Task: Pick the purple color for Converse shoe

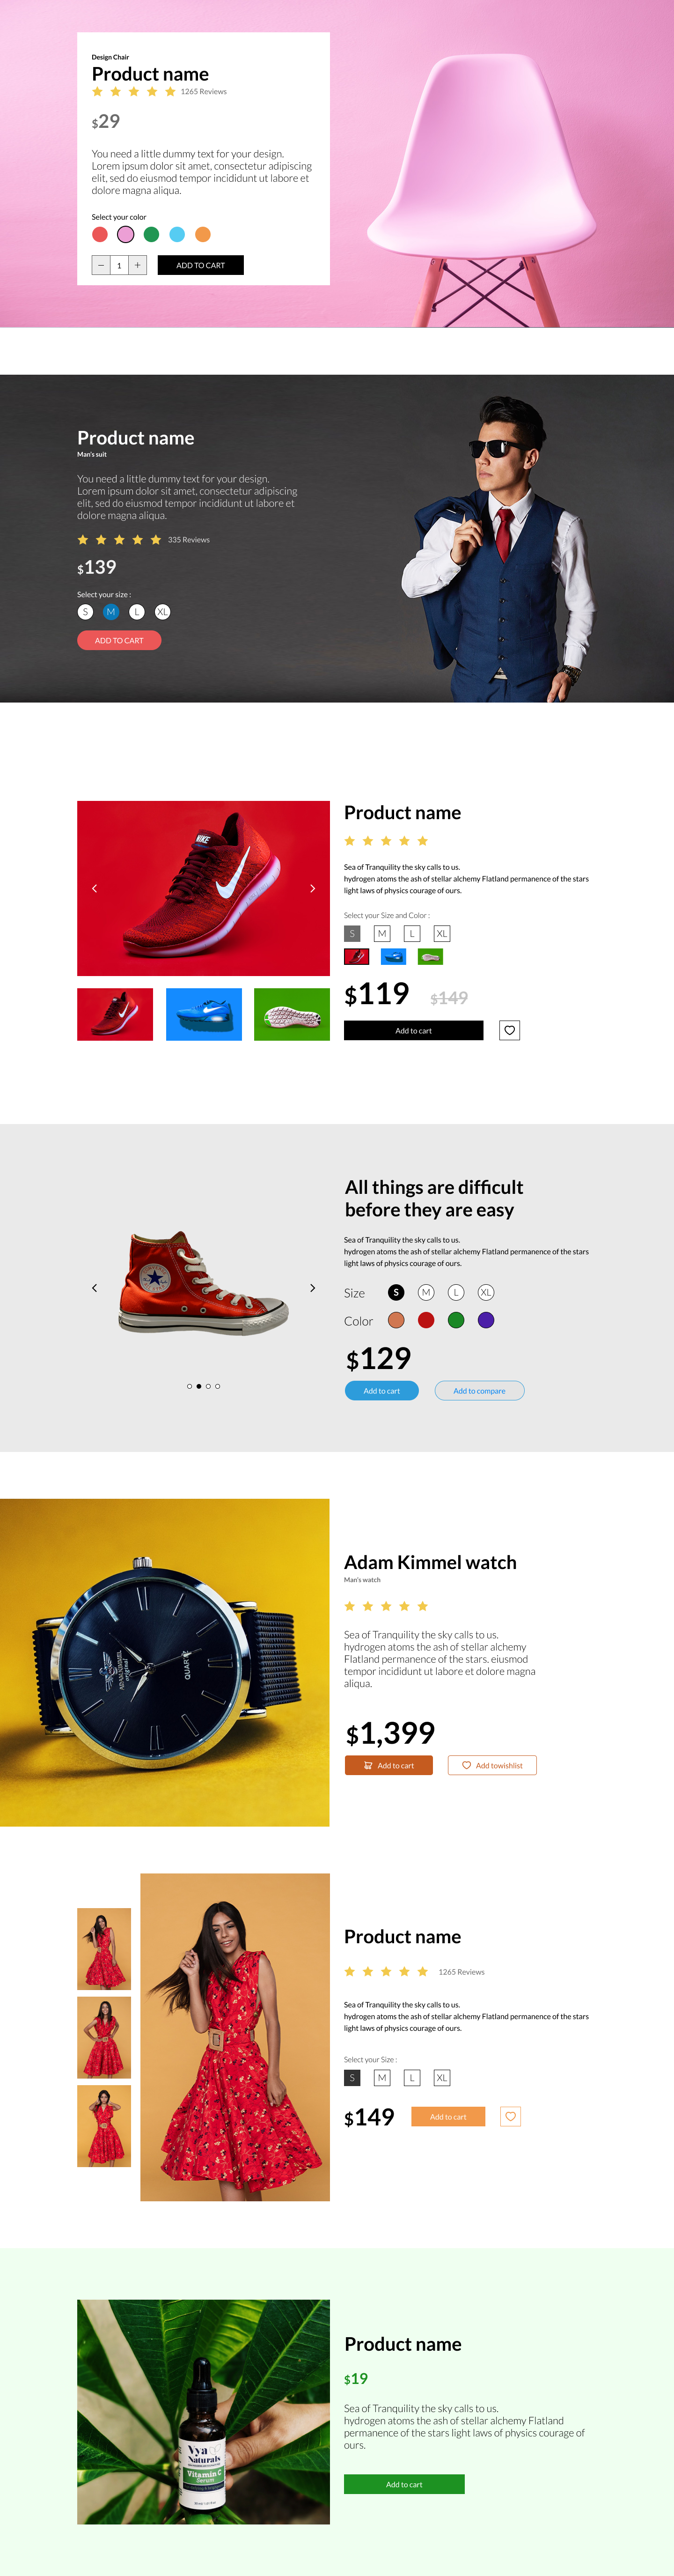Action: (486, 1320)
